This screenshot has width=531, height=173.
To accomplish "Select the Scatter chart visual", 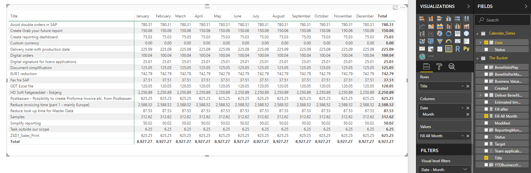I will [431, 34].
